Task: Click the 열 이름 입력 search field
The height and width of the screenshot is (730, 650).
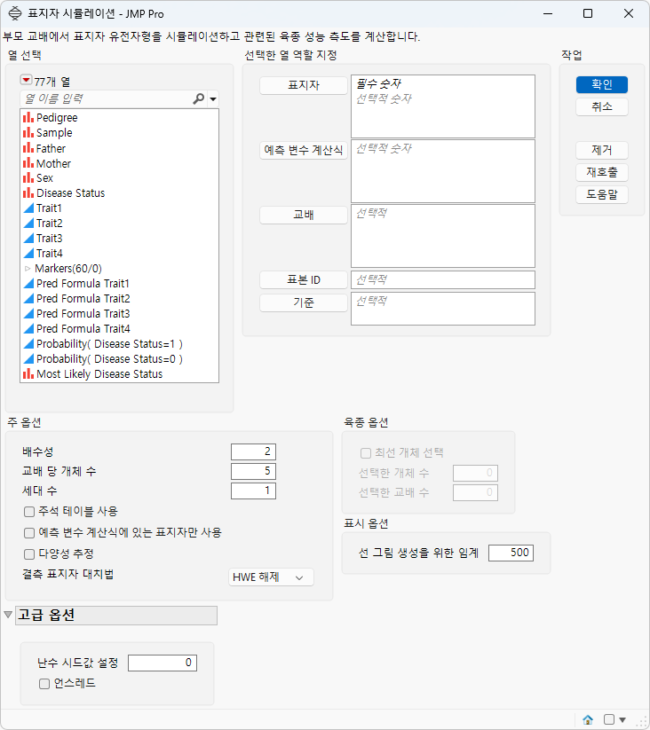Action: pyautogui.click(x=107, y=98)
